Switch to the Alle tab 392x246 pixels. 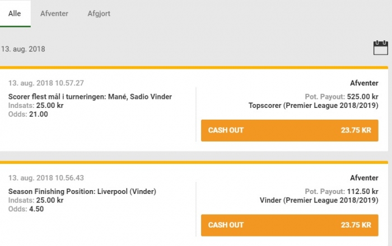click(15, 13)
